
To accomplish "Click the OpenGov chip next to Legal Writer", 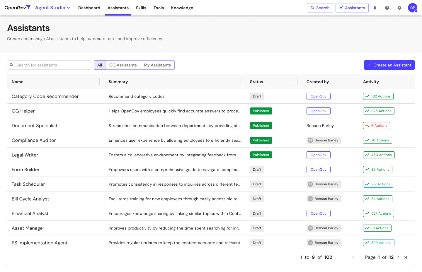I will [x=319, y=155].
